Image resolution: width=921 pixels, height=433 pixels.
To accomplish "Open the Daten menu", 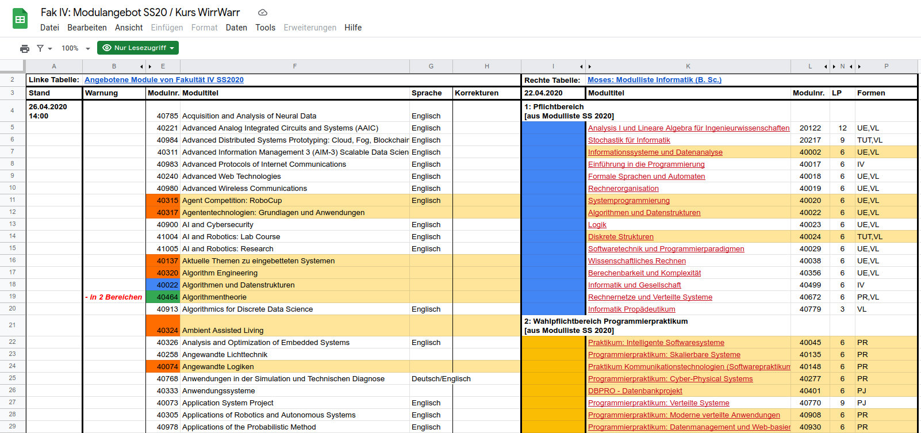I will [x=236, y=28].
